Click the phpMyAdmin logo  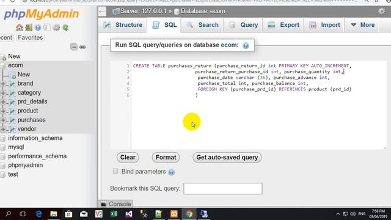coord(42,13)
